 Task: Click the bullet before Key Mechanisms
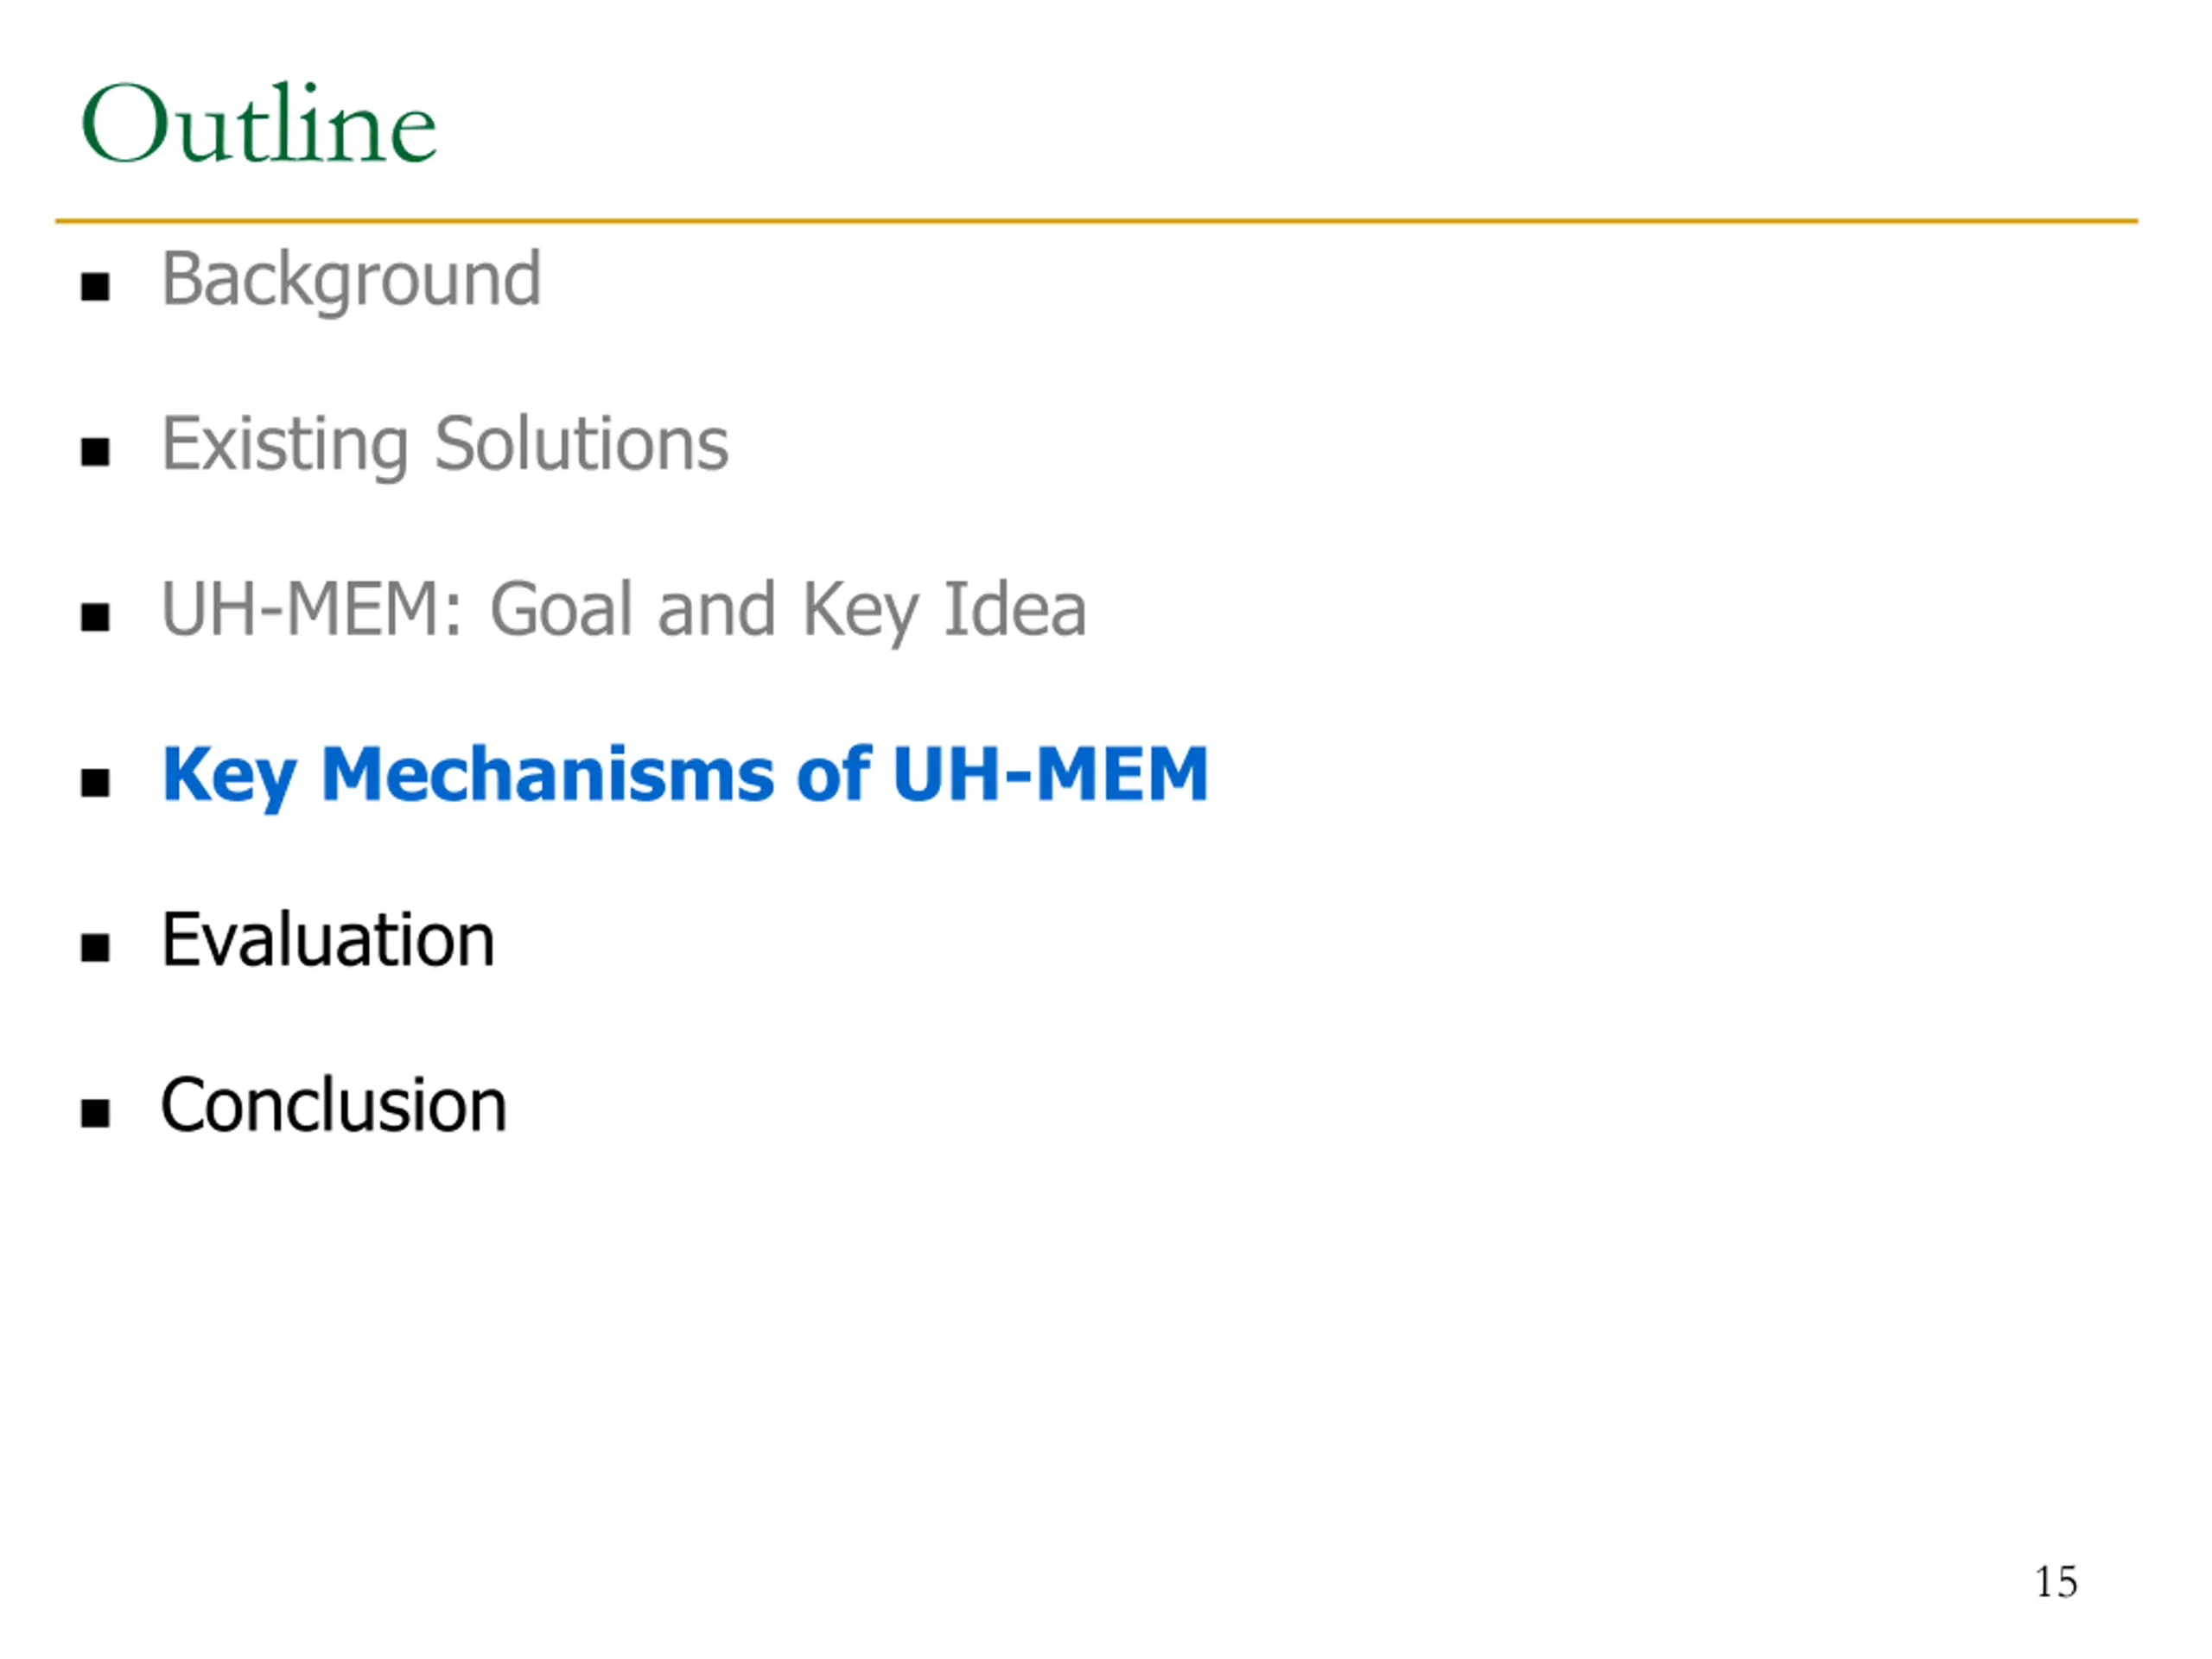95,783
